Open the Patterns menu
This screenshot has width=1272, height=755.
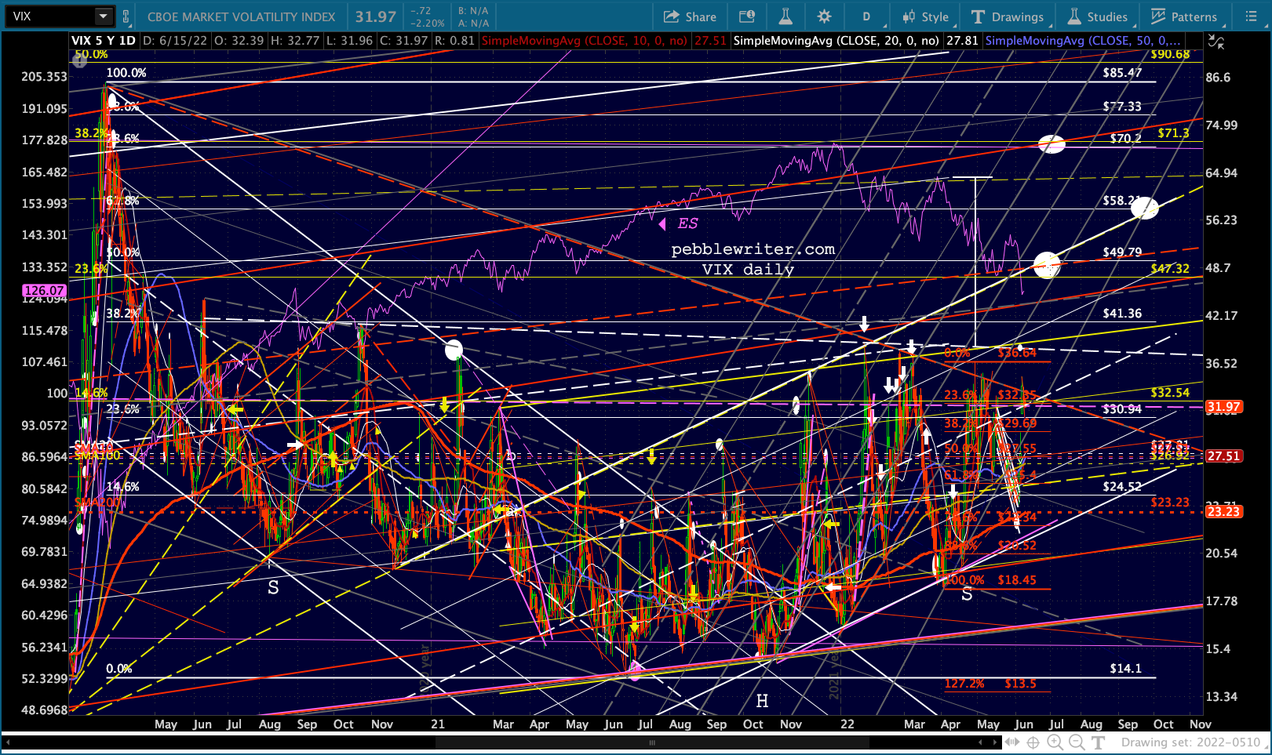tap(1183, 16)
